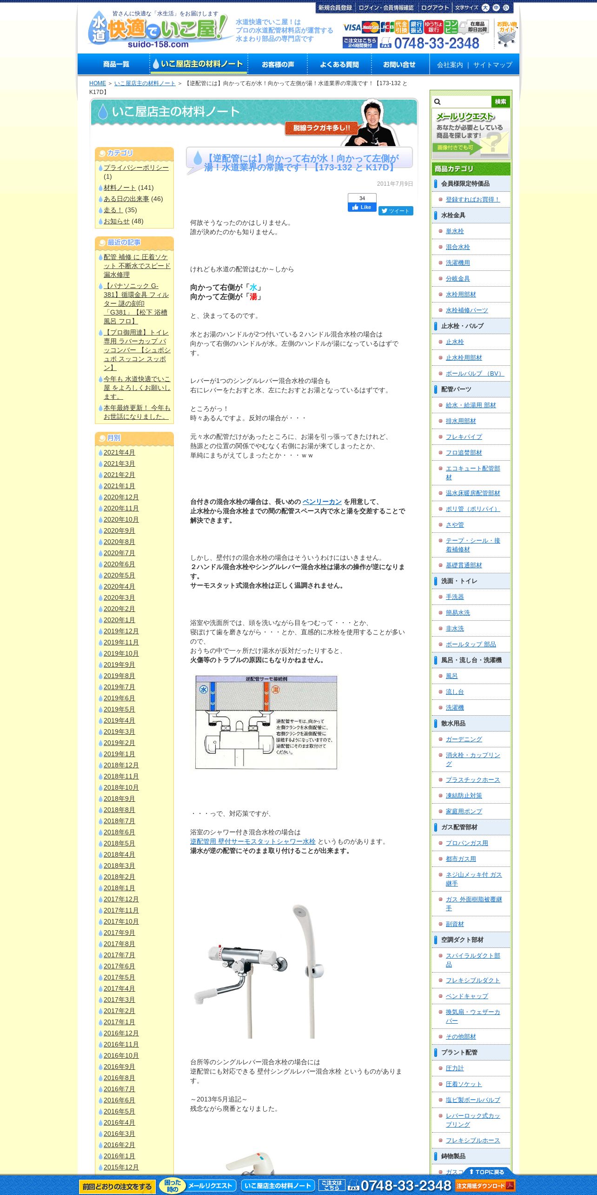Open the 2020年12月 monthly archive
Image resolution: width=597 pixels, height=1195 pixels.
coord(121,497)
